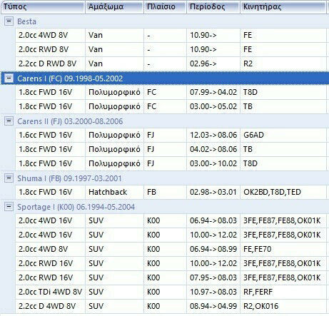Collapse the Sportage I (K00) group

[x=9, y=207]
